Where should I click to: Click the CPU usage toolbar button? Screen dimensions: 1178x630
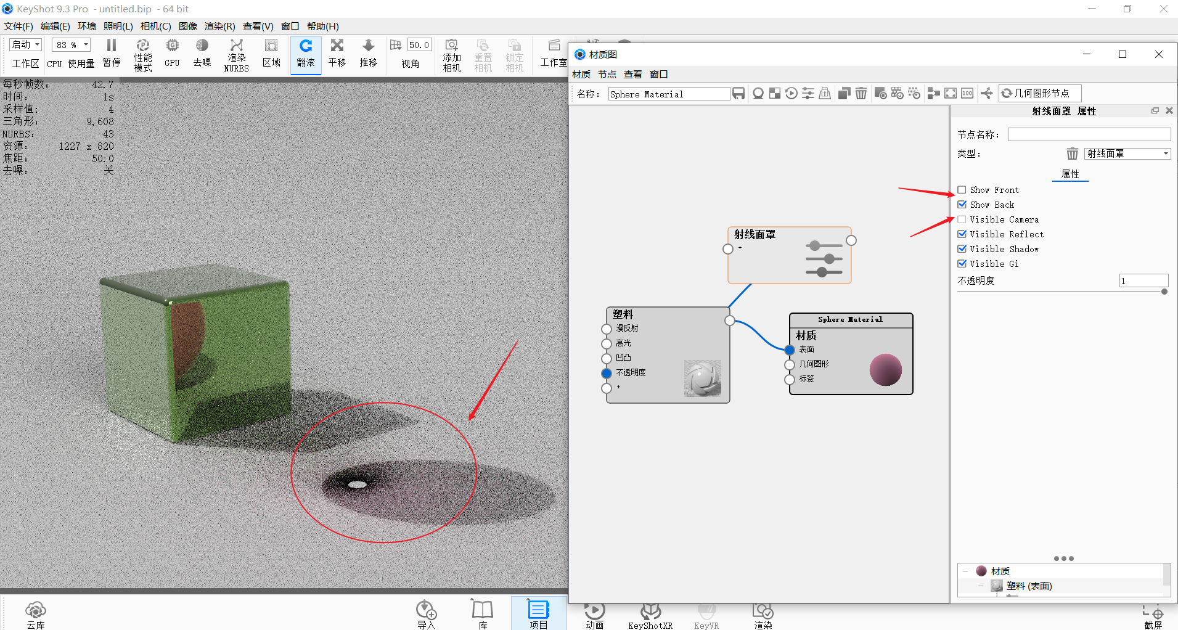tap(71, 63)
